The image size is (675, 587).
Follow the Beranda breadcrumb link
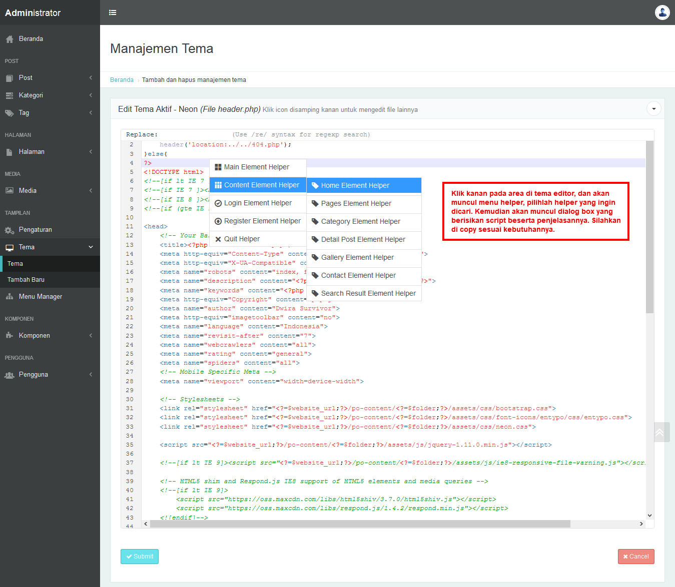122,80
